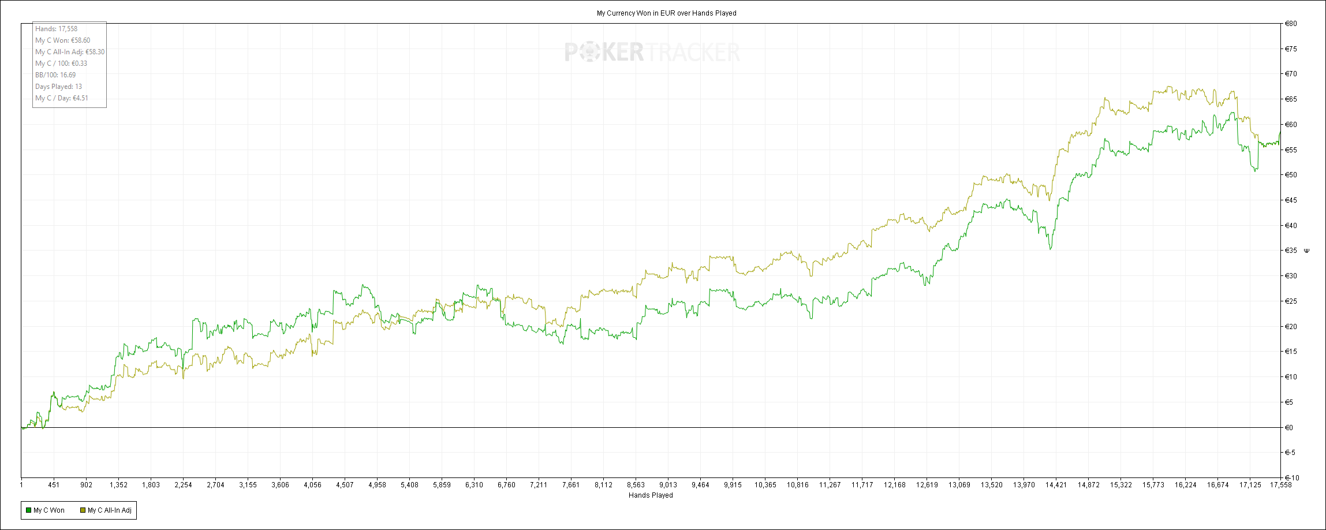1326x530 pixels.
Task: Click the olive My C All-In Adj legend swatch
Action: click(x=83, y=510)
